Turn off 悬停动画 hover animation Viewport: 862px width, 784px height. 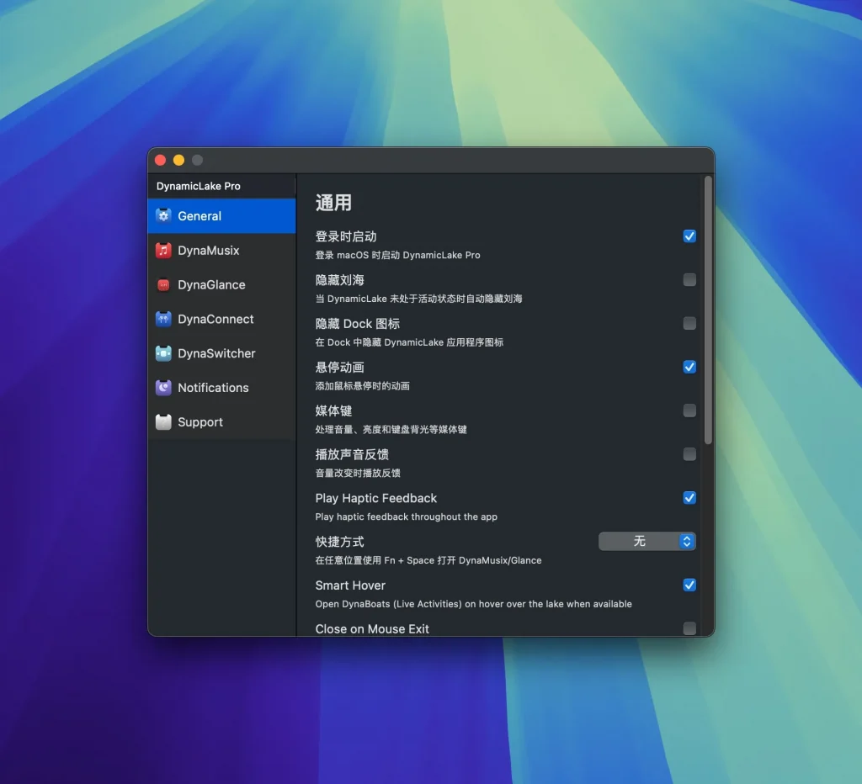click(x=689, y=367)
